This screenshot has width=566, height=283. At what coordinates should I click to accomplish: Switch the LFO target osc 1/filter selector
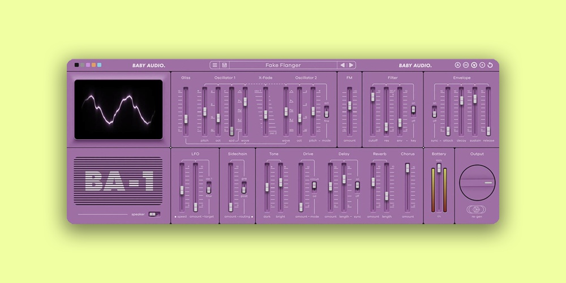tap(209, 188)
